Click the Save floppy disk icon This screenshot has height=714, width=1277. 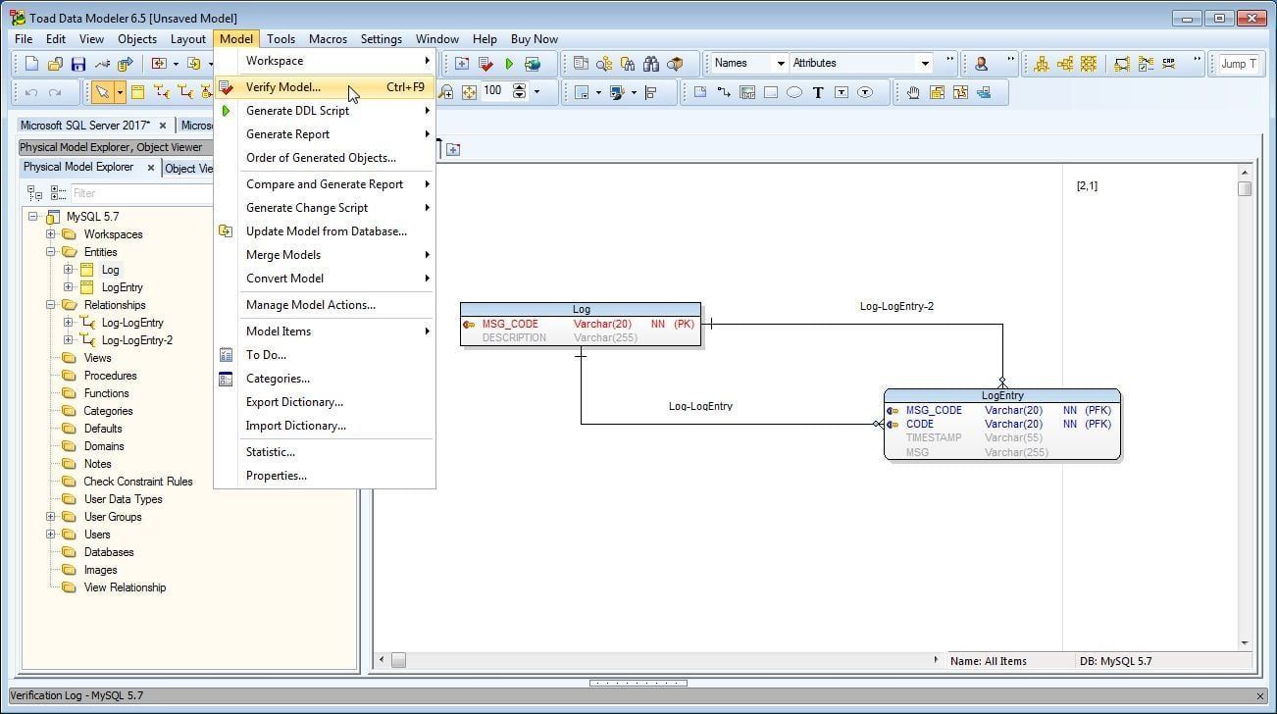(78, 64)
